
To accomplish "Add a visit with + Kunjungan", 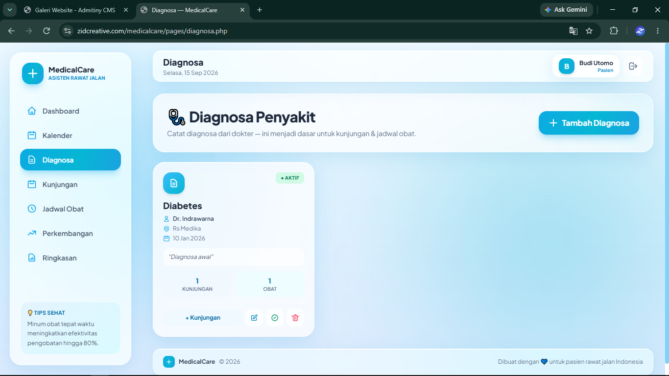I will coord(203,318).
